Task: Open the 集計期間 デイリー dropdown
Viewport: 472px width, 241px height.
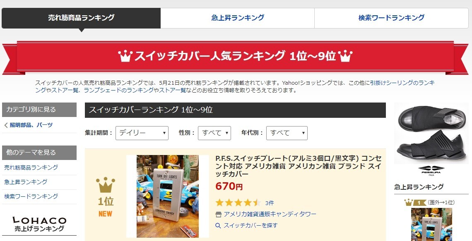Action: (x=142, y=133)
